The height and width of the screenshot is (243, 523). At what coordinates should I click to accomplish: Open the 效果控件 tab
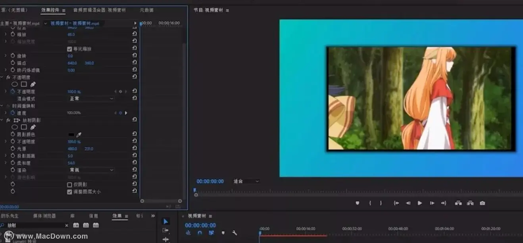point(50,10)
